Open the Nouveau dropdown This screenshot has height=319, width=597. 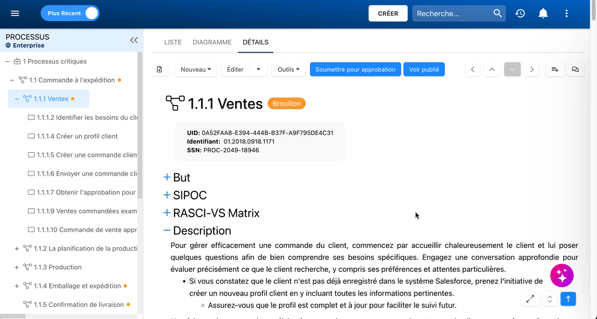[x=196, y=69]
